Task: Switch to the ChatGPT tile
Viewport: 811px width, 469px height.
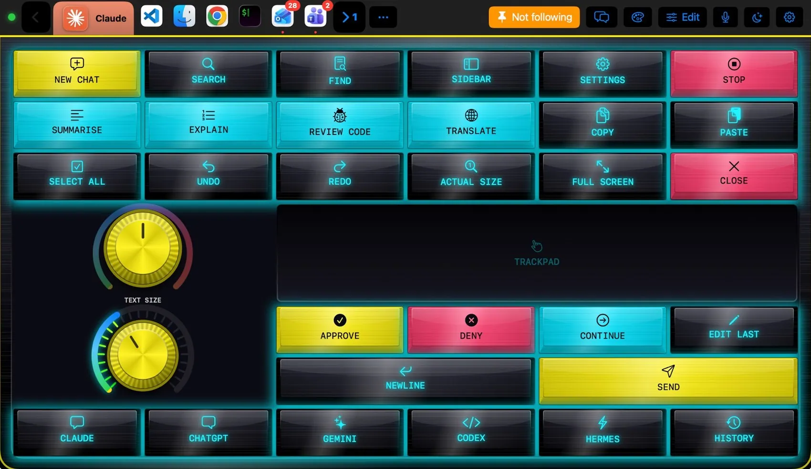Action: tap(208, 432)
